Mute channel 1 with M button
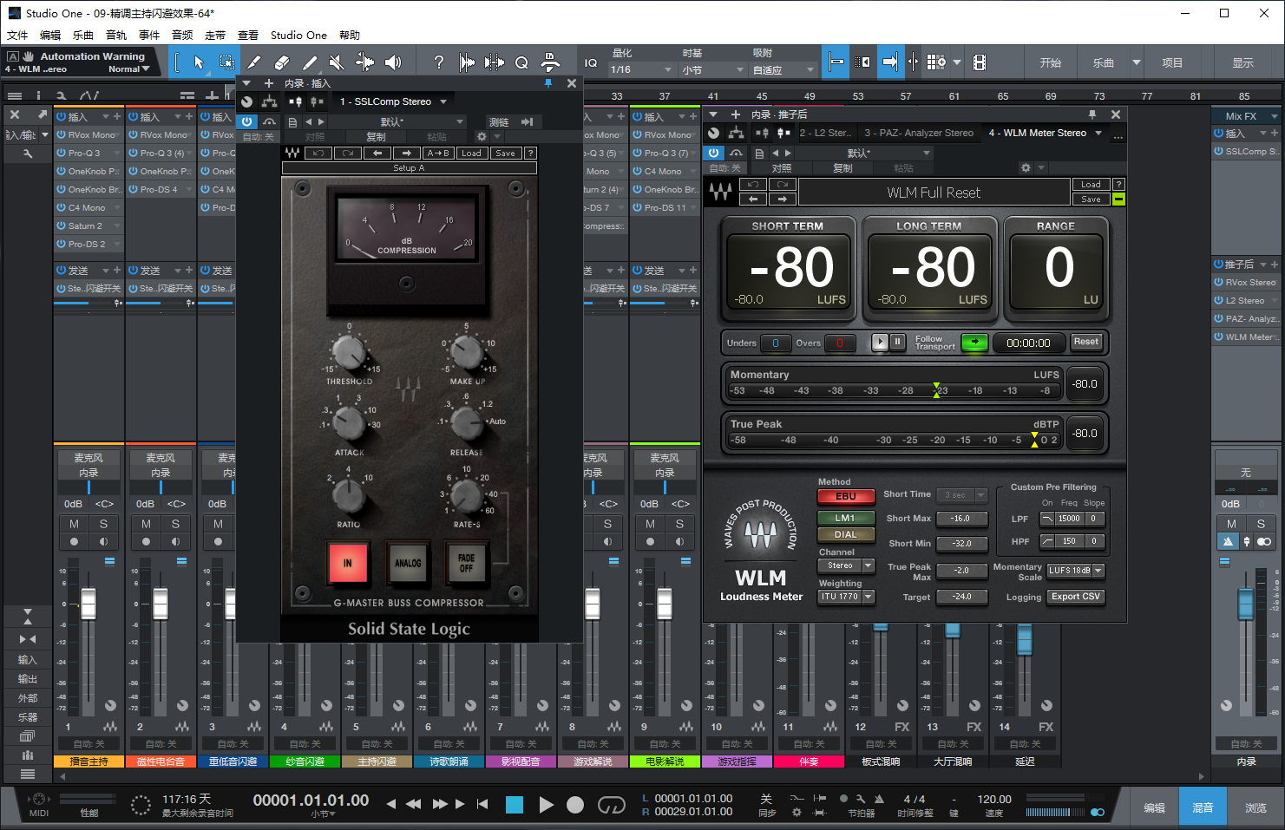 (74, 524)
